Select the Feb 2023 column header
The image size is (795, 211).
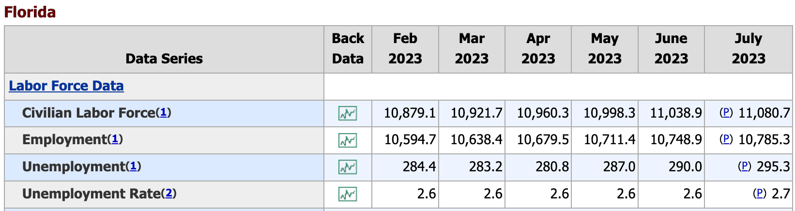pos(405,49)
